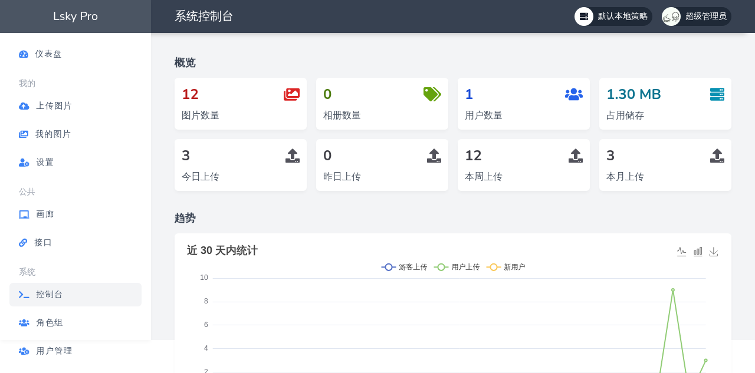This screenshot has width=755, height=373.
Task: Click the green peak data point on chart
Action: point(673,290)
